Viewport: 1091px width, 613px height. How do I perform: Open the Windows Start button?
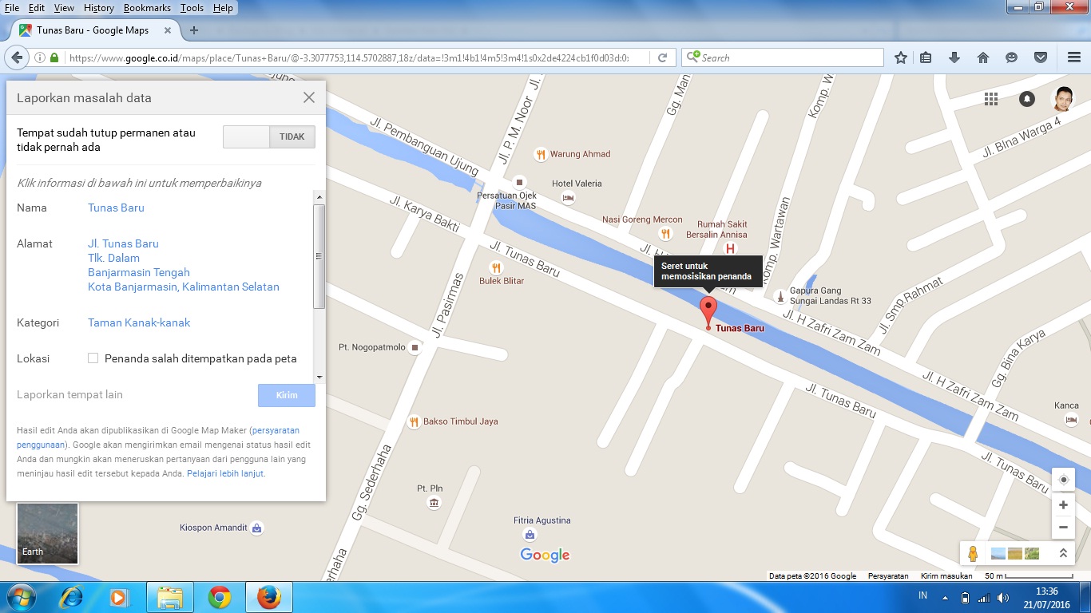pyautogui.click(x=21, y=597)
